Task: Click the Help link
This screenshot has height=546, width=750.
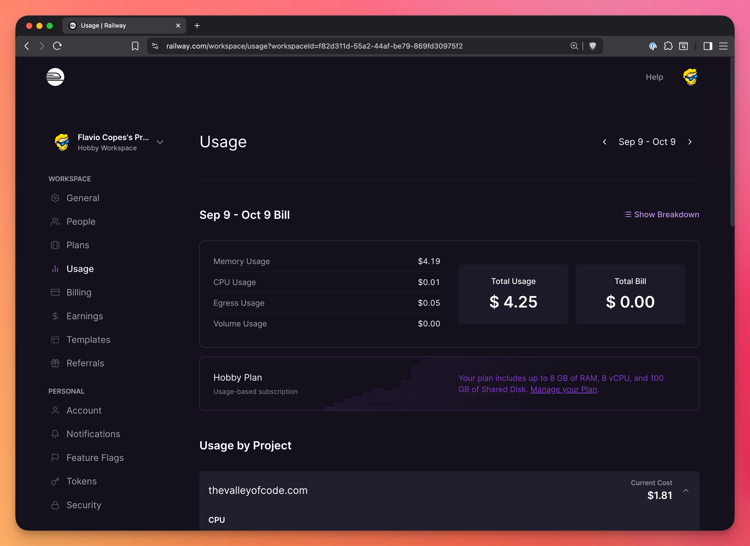Action: coord(654,77)
